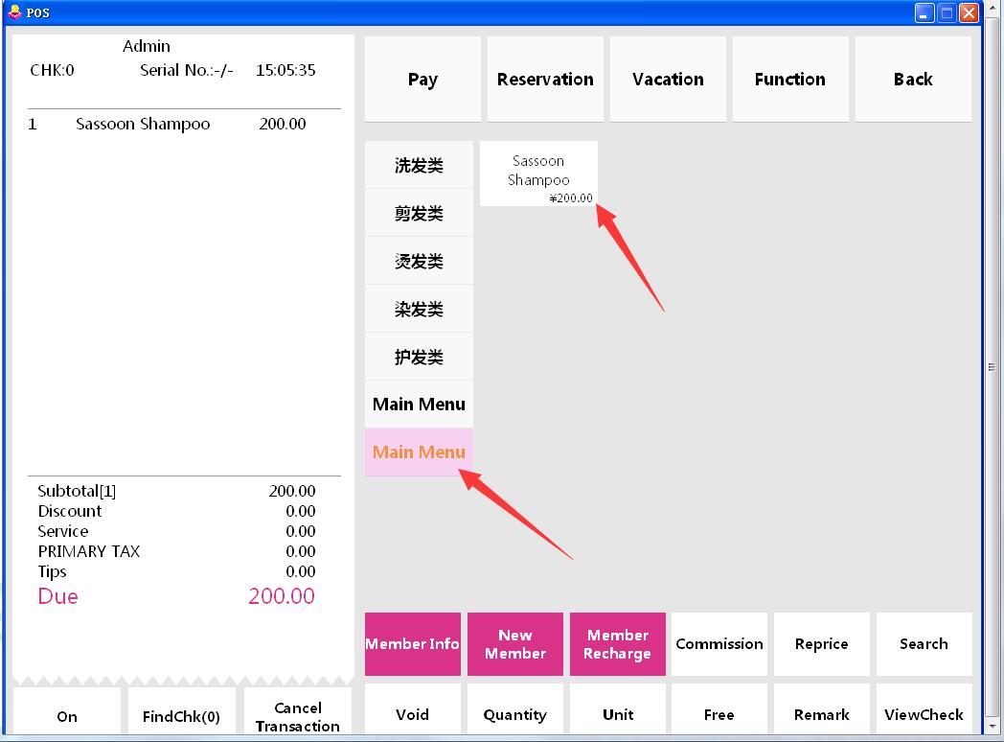Minimize the POS window

click(924, 12)
